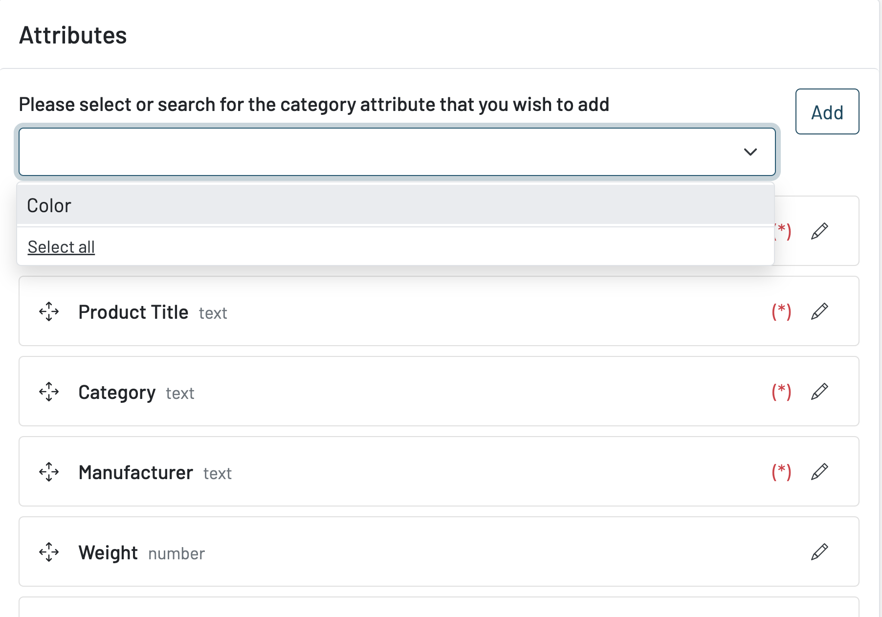Click the Weight attribute pencil icon
The image size is (882, 617).
[x=819, y=552]
